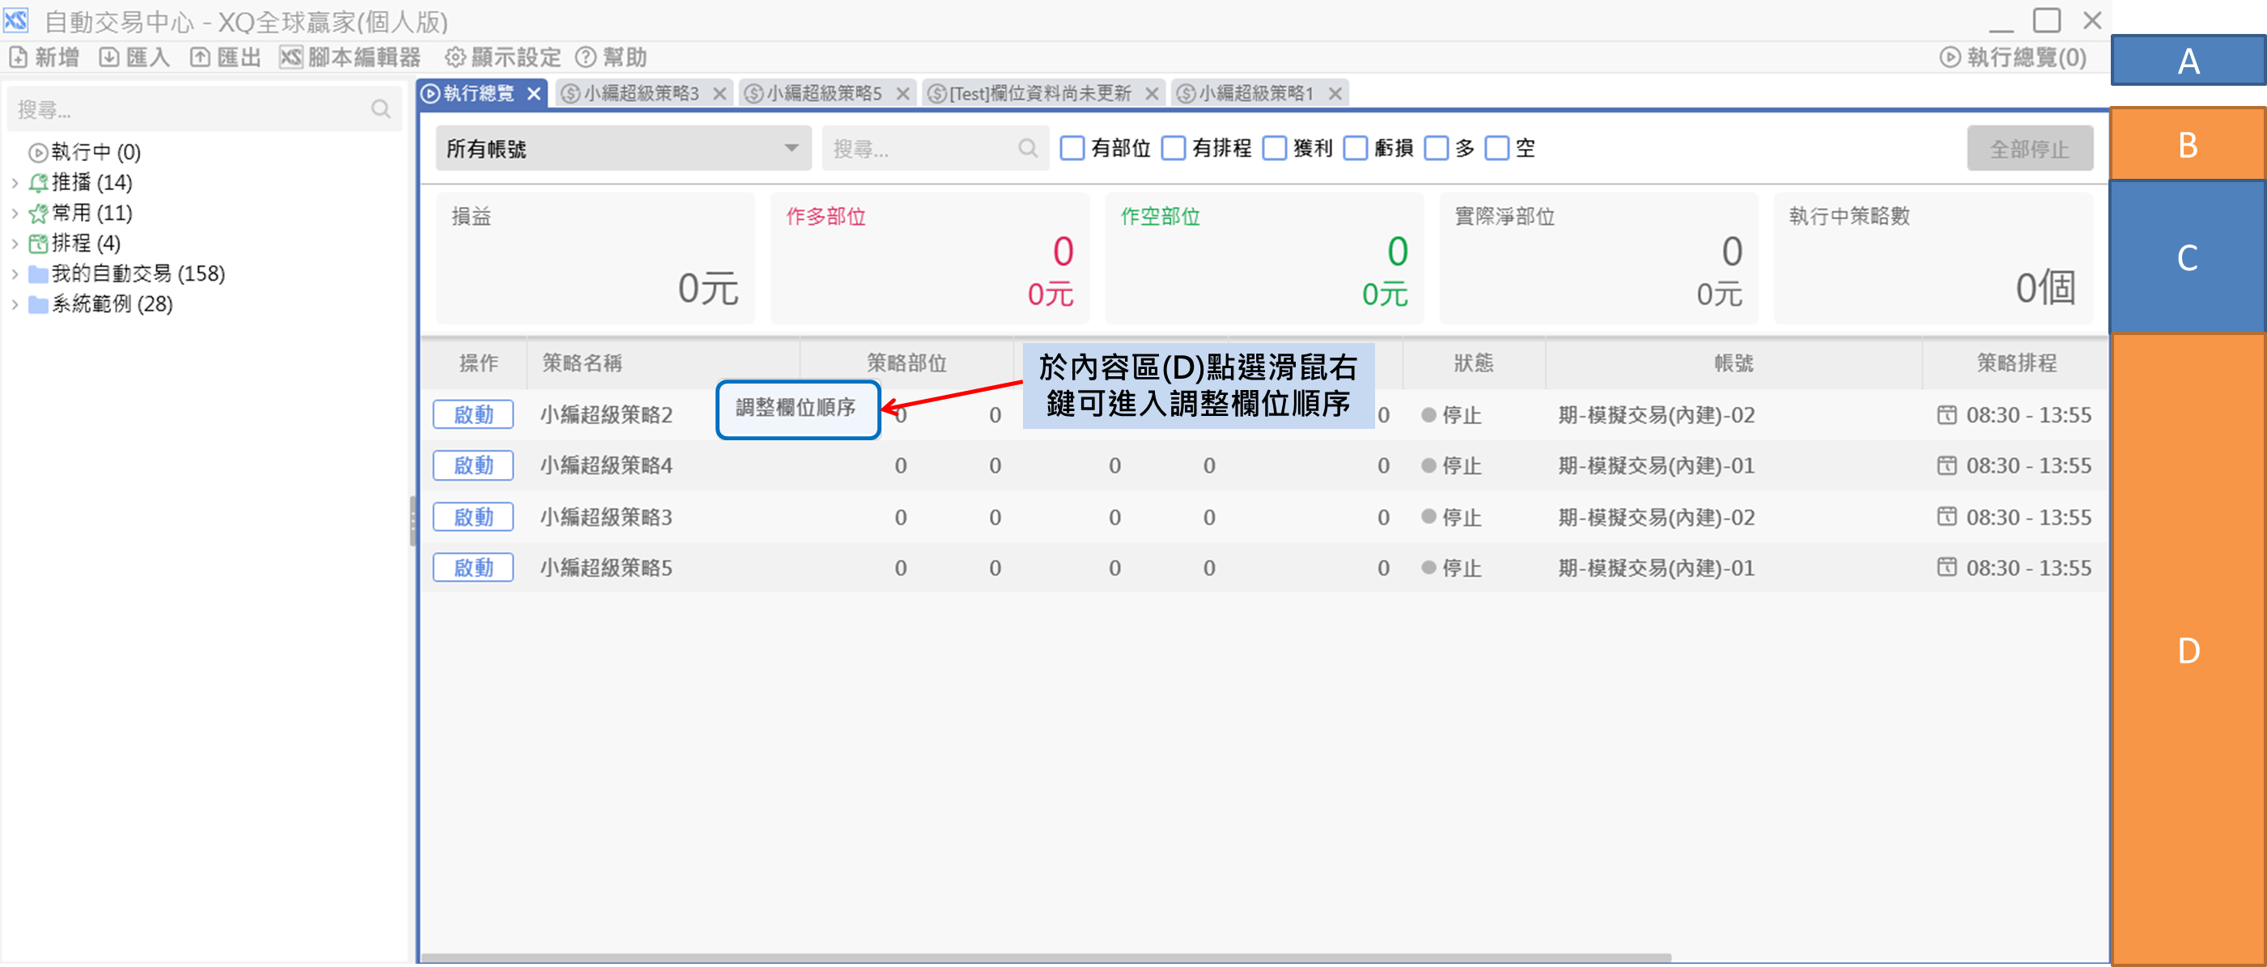Open 顯示設定 gear settings
This screenshot has height=967, width=2267.
(x=454, y=57)
